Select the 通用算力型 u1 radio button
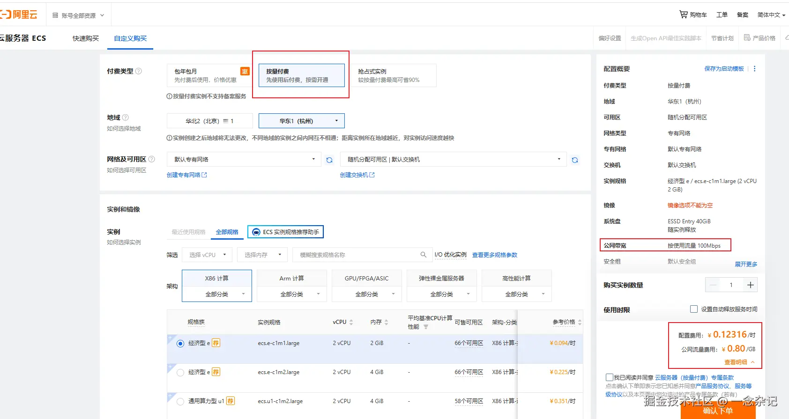 pos(180,402)
